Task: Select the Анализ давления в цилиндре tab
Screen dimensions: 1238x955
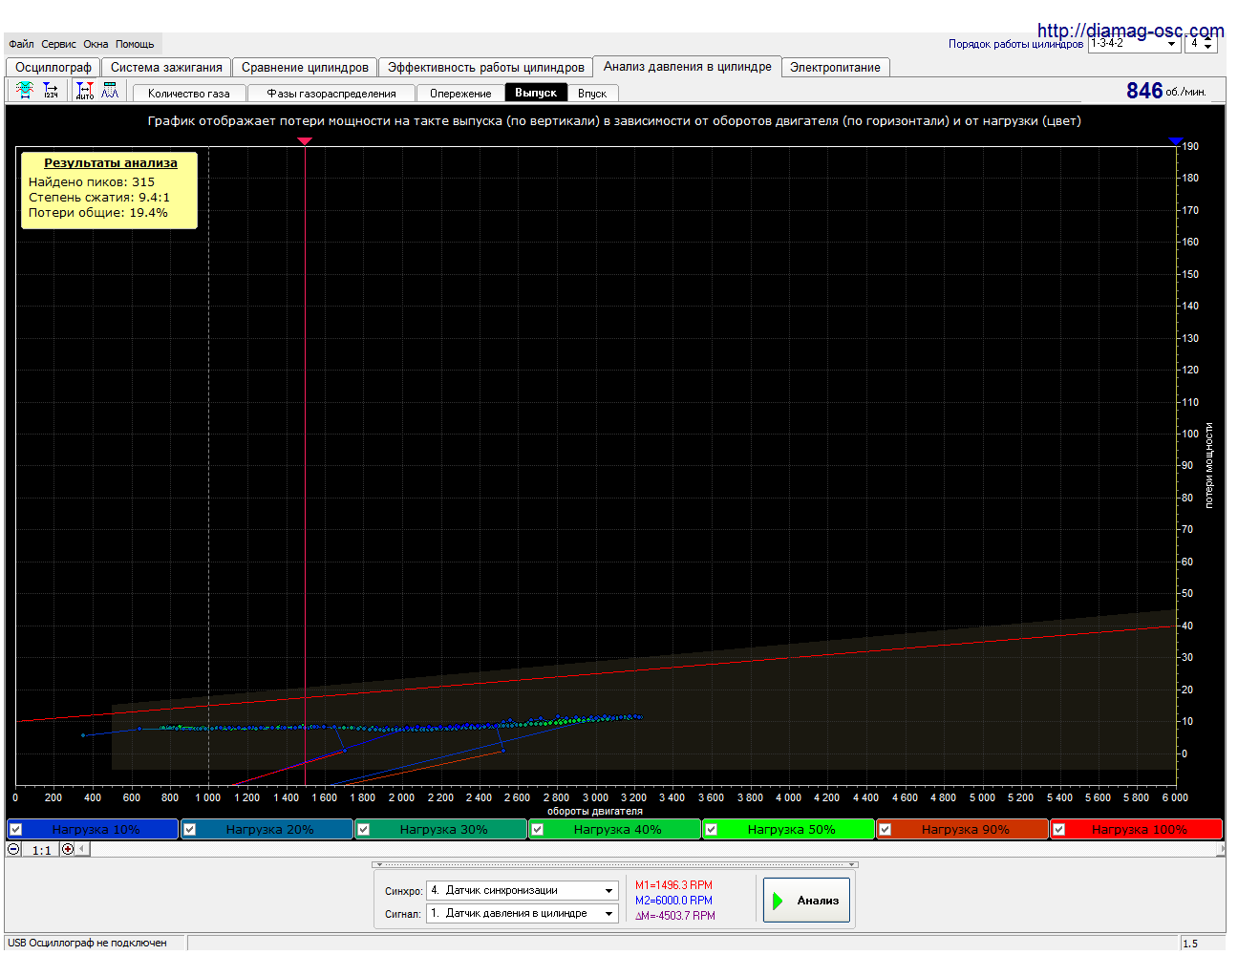Action: pos(687,66)
